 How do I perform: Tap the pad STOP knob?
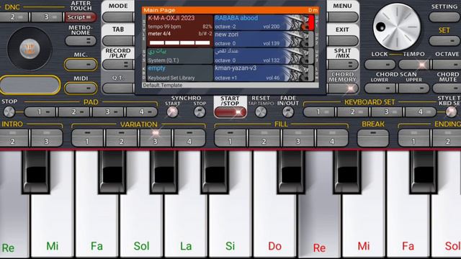pos(9,112)
